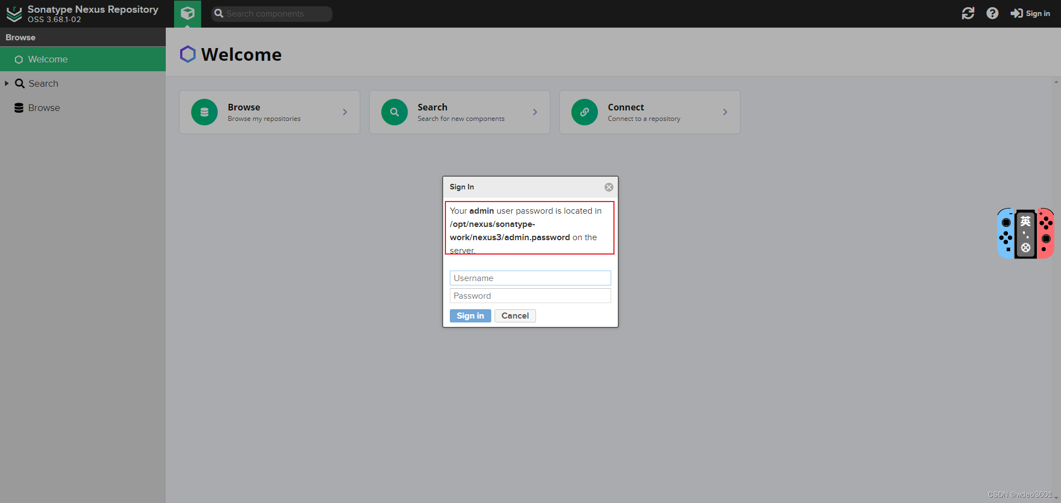
Task: Click chevron on the Connect card
Action: 725,112
